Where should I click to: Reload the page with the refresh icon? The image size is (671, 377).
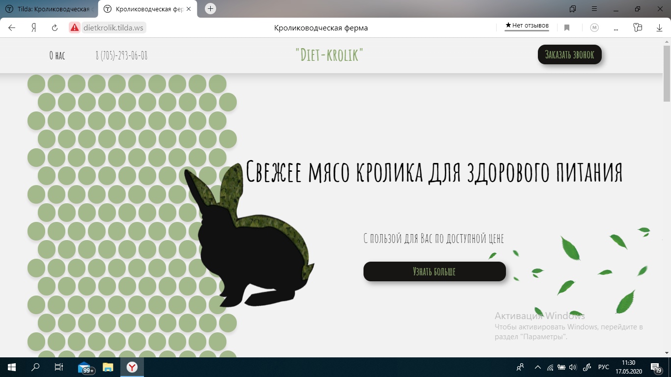55,28
